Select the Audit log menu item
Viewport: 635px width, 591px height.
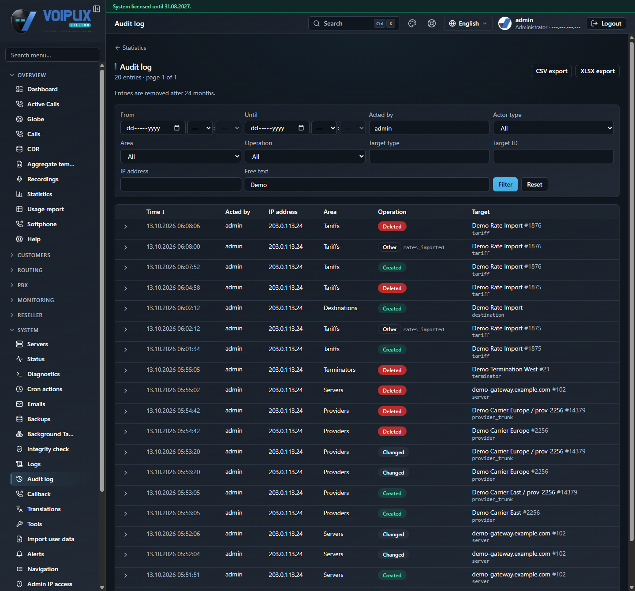(x=40, y=479)
